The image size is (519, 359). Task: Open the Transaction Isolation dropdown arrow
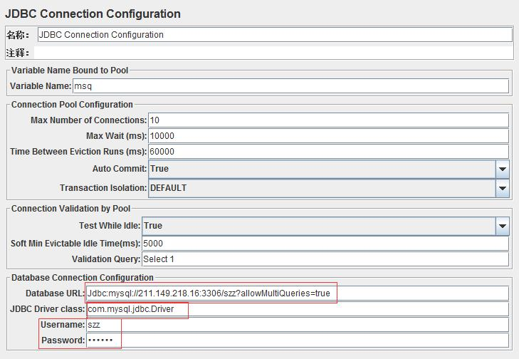coord(503,188)
